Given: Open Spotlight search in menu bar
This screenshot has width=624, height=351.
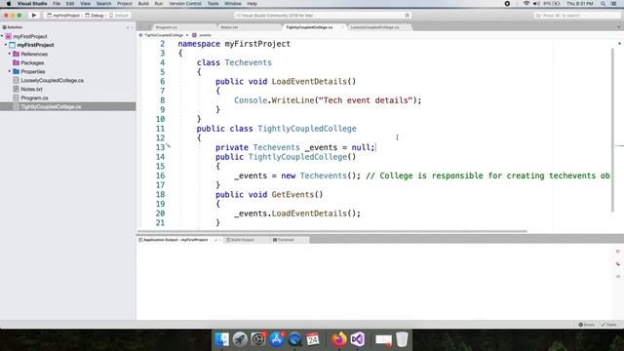Looking at the screenshot, I should [x=603, y=4].
